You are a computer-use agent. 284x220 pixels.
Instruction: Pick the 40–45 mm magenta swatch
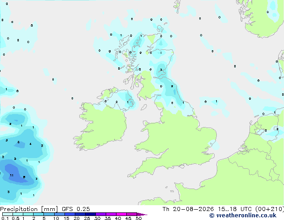click(x=121, y=214)
